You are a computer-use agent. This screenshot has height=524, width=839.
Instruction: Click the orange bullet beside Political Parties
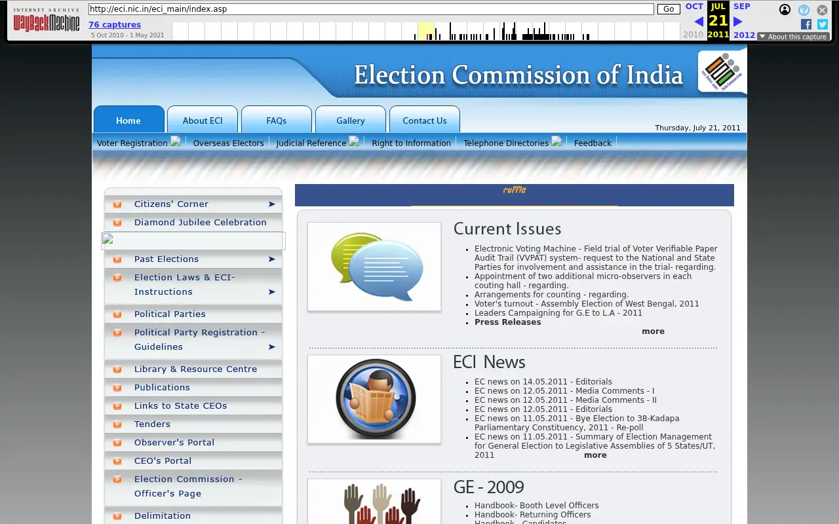[117, 314]
